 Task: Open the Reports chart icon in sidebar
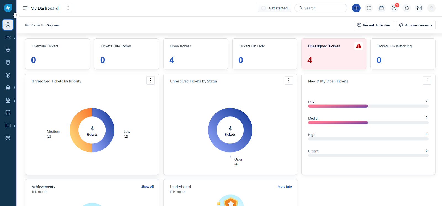(x=8, y=126)
